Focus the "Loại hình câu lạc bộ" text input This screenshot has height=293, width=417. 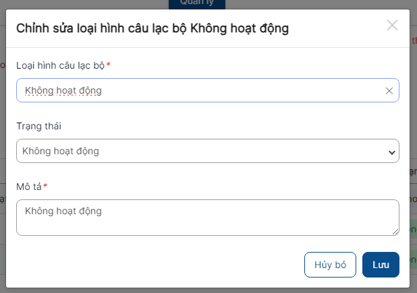point(202,90)
